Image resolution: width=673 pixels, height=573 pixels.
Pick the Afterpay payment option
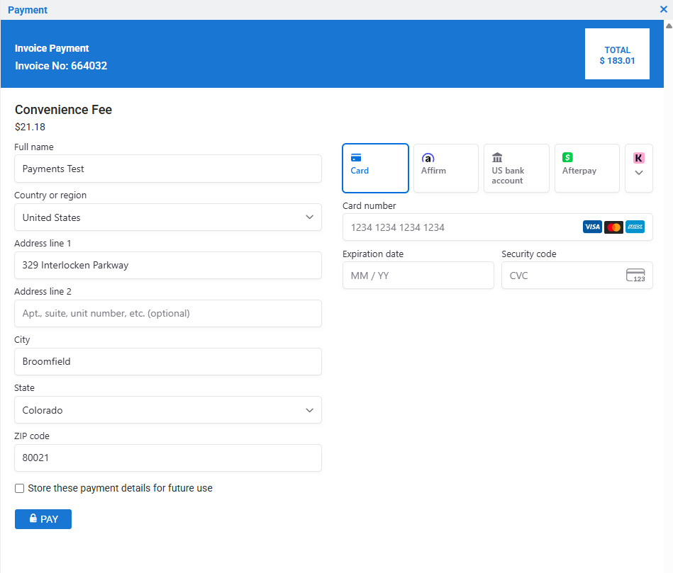pos(586,168)
